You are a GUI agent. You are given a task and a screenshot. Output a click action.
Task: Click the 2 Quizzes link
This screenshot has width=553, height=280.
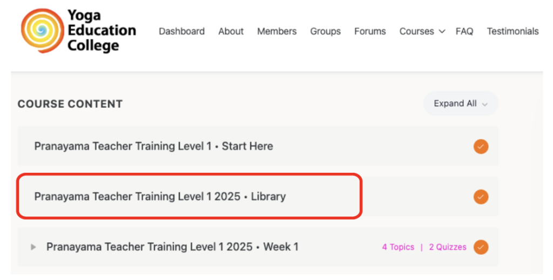tap(448, 247)
